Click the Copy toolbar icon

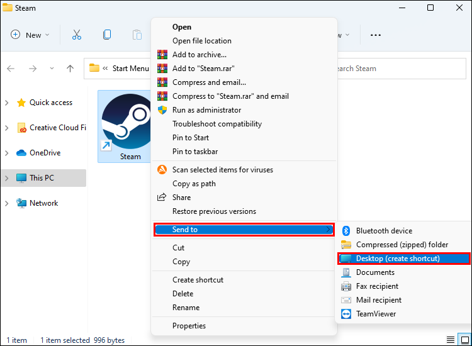pos(107,35)
